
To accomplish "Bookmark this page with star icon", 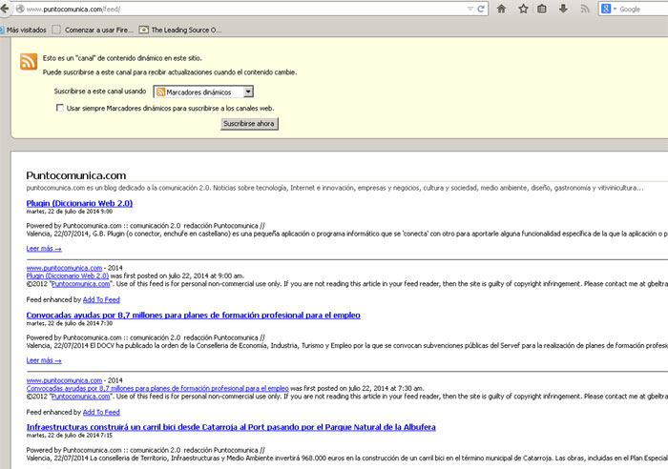I will click(523, 9).
